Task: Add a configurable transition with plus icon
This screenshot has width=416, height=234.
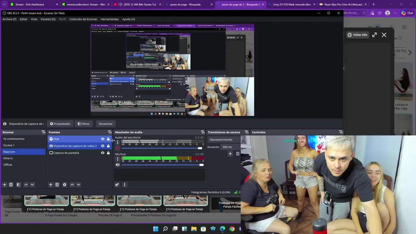Action: pos(230,153)
